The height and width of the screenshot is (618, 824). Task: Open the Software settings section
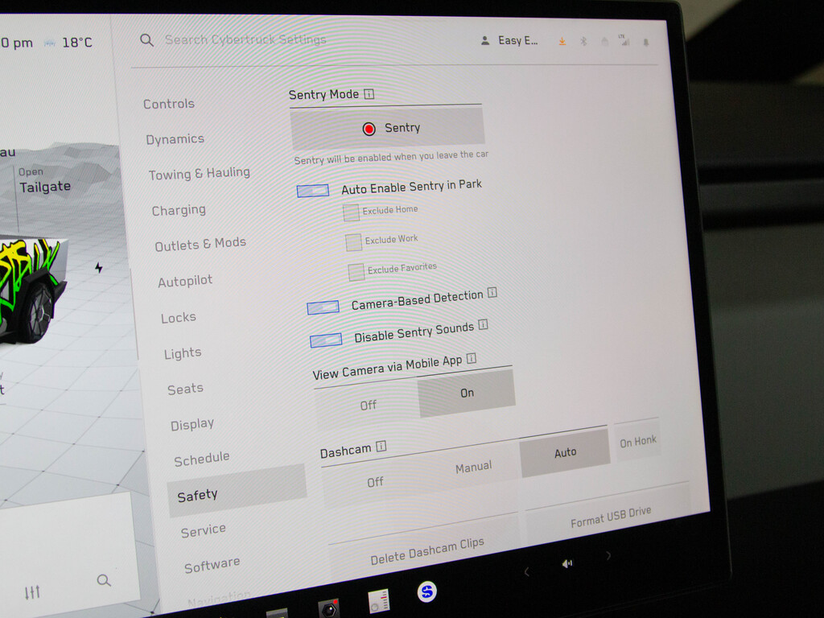212,566
